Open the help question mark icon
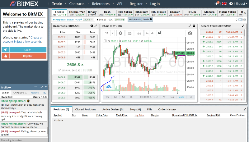Screen dimensions: 249x142 (231, 4)
